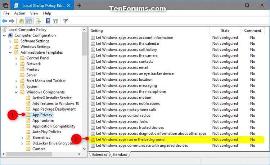Viewport: 270px width, 165px height.
Task: Collapse the Windows Components node
Action: click(16, 92)
